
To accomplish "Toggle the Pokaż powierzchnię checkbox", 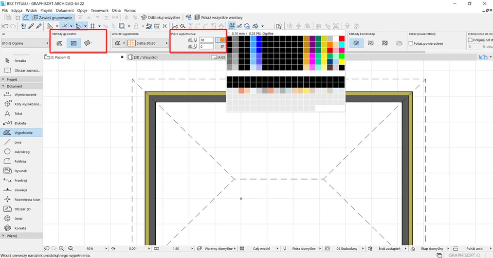I will pos(411,43).
